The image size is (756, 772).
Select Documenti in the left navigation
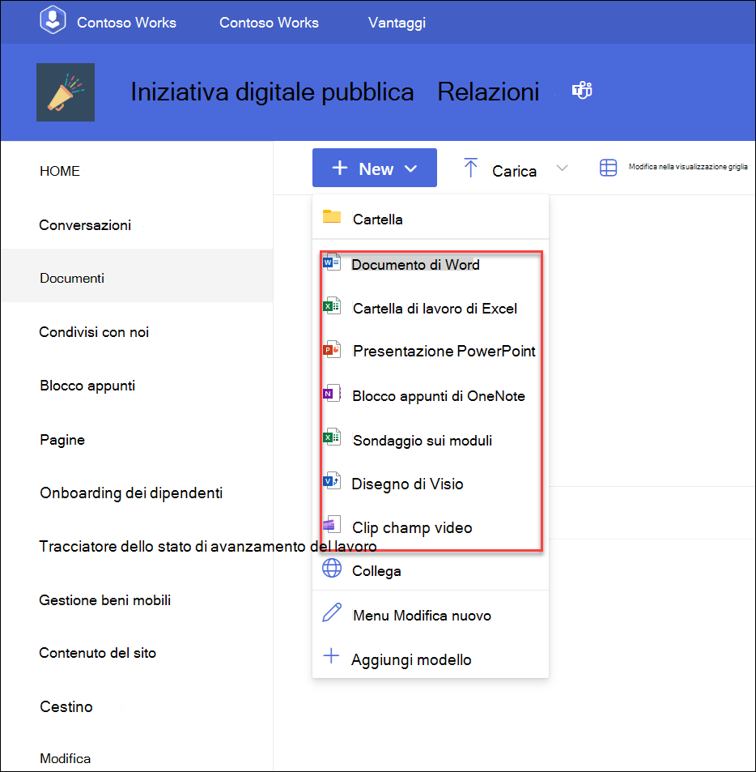coord(72,278)
